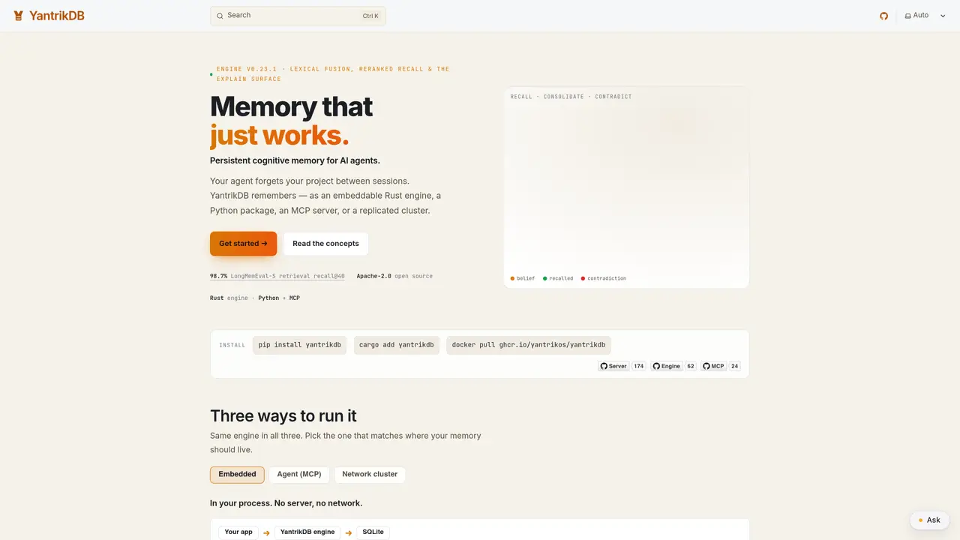Copy the cargo add yantrikdb command

[x=397, y=345]
